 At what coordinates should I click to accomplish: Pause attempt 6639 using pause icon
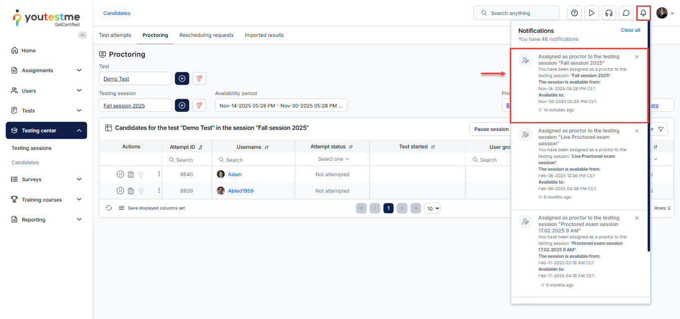[x=120, y=191]
